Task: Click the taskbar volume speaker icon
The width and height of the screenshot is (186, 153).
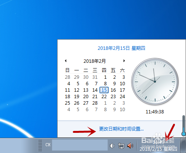Action: (112, 146)
